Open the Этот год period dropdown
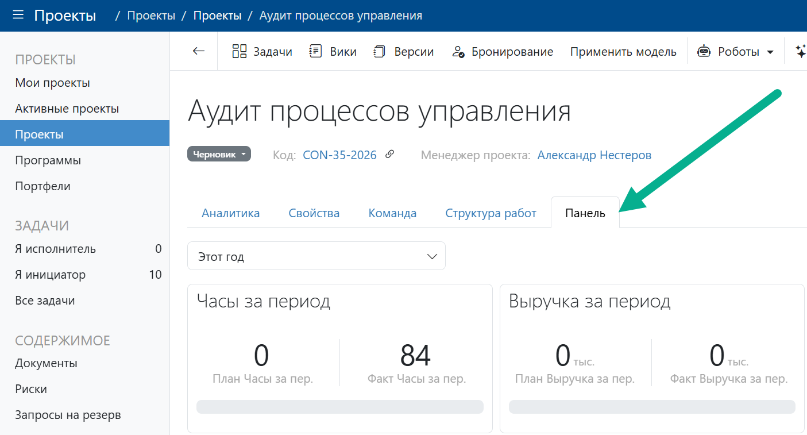Image resolution: width=807 pixels, height=435 pixels. 316,256
